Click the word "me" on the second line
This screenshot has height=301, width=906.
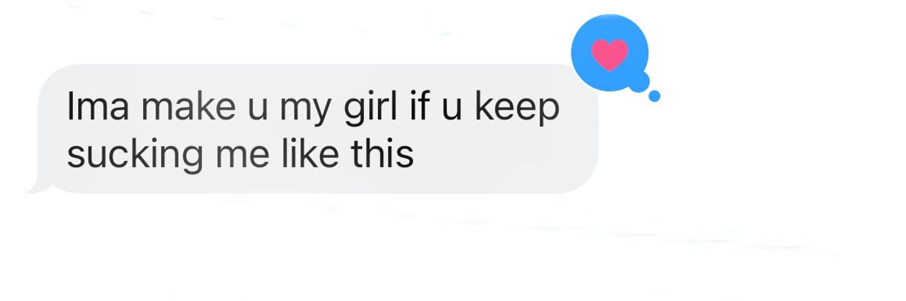pyautogui.click(x=242, y=157)
